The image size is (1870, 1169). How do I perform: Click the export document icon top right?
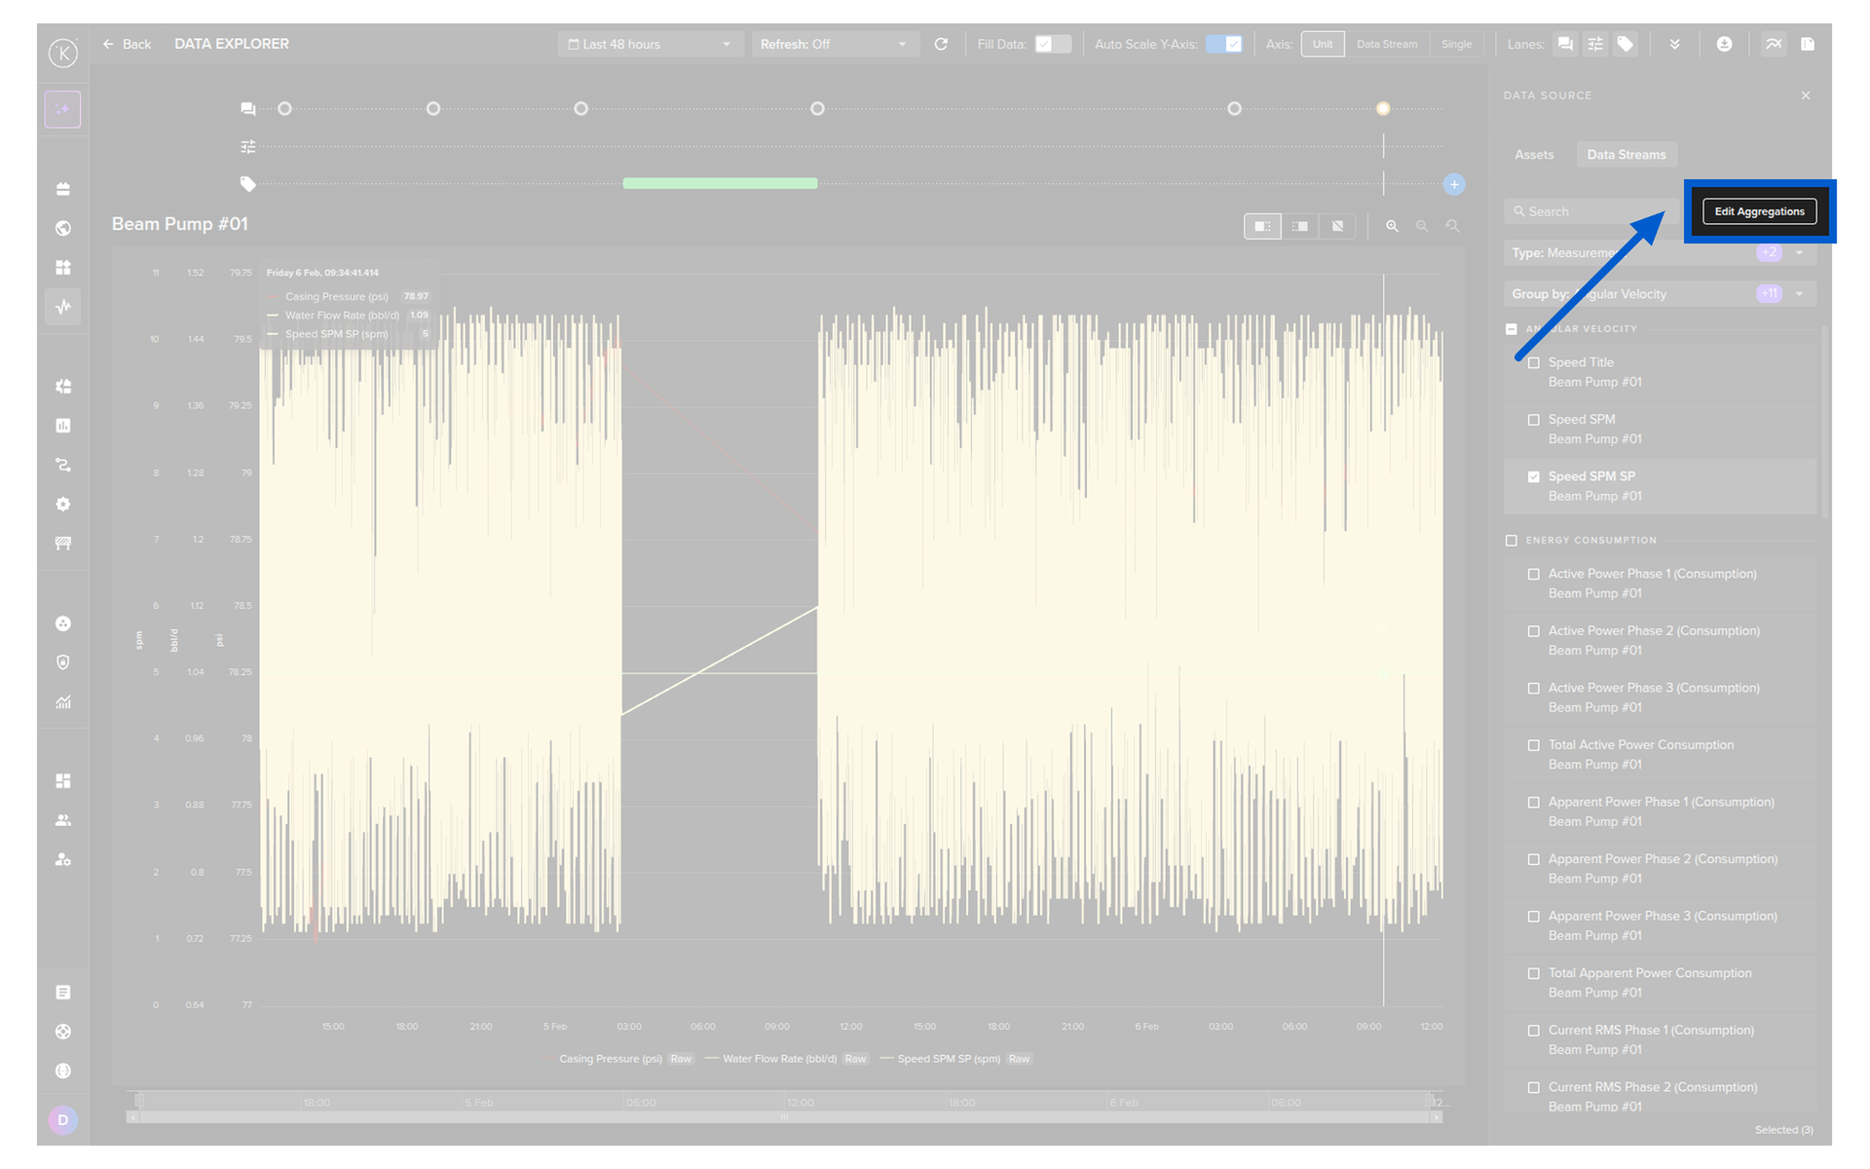1808,44
